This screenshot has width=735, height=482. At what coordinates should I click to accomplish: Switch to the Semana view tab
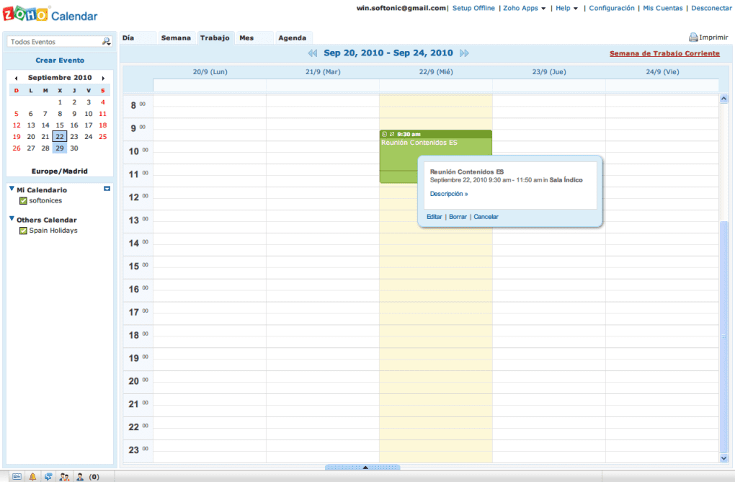pos(176,38)
